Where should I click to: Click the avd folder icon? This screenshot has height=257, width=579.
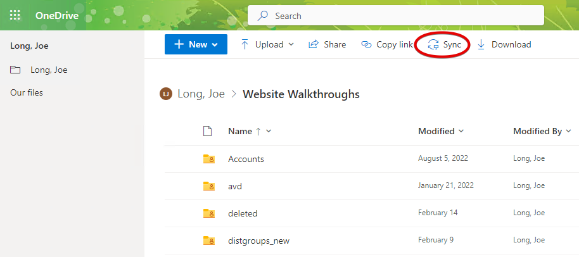(208, 186)
